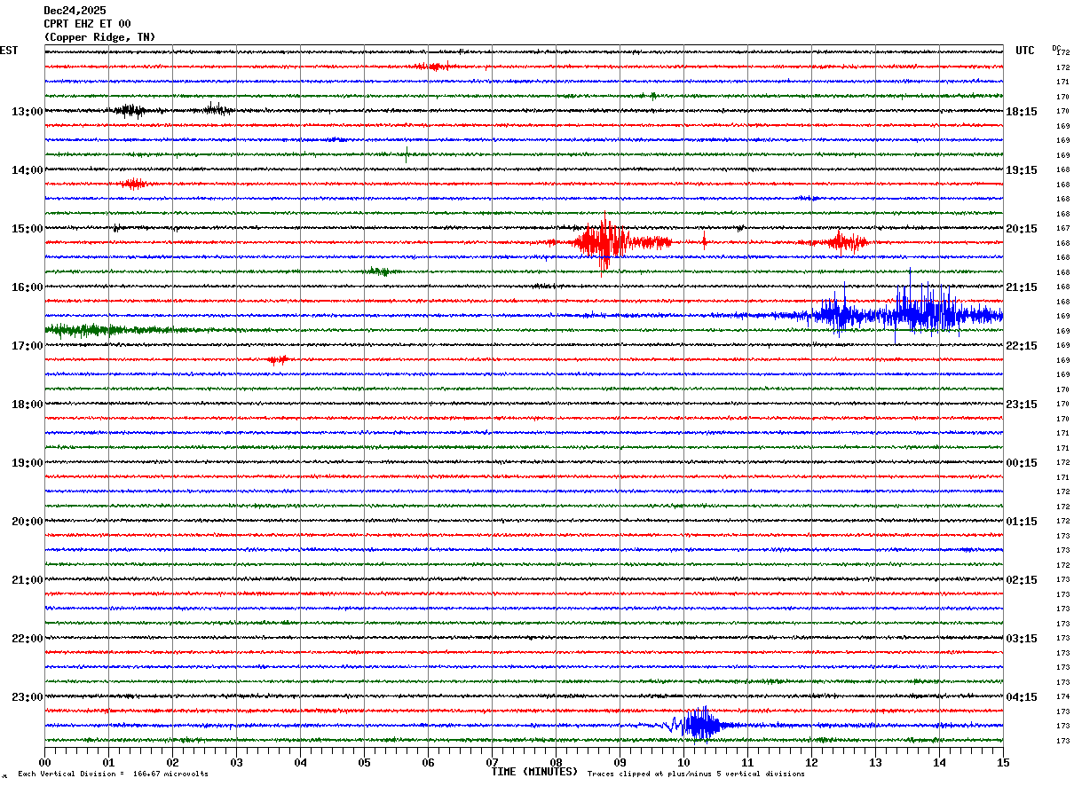The image size is (1074, 786).
Task: Click the small red event after 17:00 near minute 4
Action: click(x=278, y=359)
